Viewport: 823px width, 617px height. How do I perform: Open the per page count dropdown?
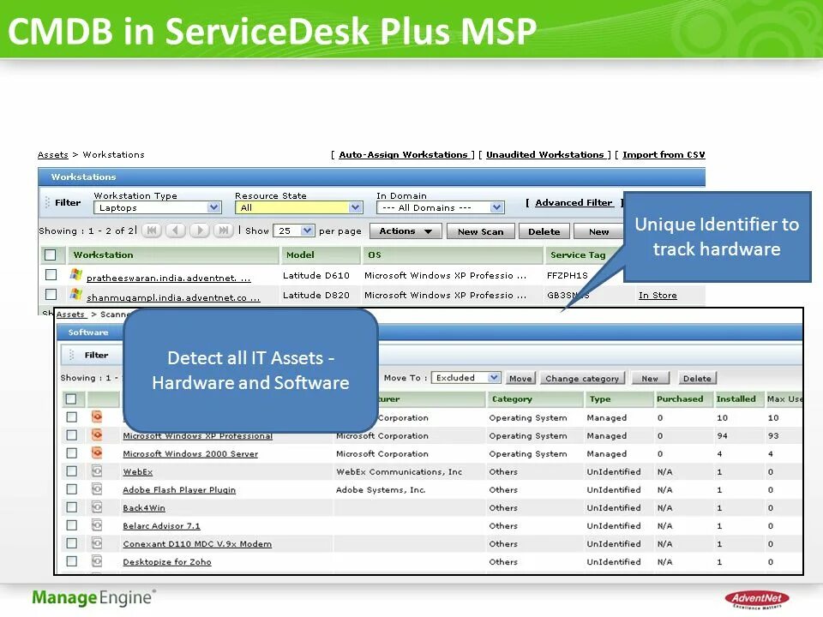pyautogui.click(x=293, y=231)
